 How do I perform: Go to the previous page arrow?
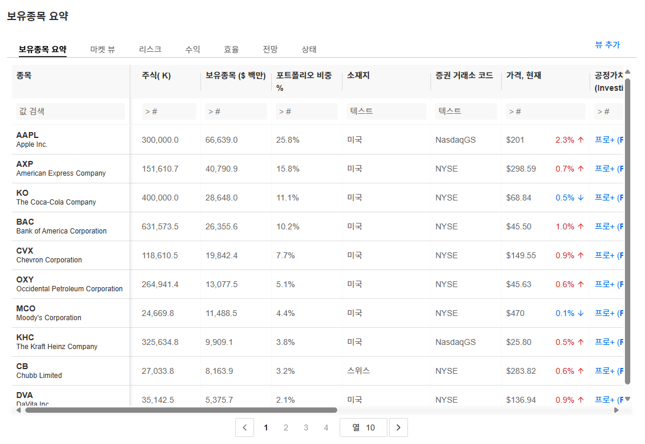(244, 427)
